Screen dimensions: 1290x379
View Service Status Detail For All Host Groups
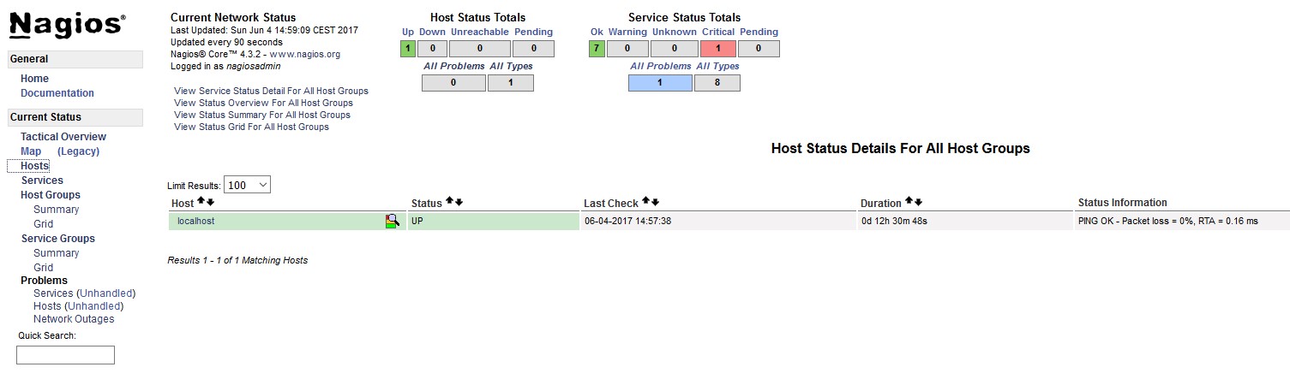point(271,91)
